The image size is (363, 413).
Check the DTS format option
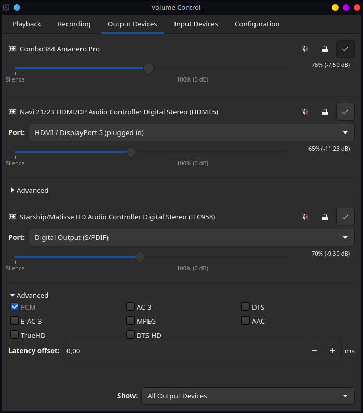pyautogui.click(x=246, y=307)
